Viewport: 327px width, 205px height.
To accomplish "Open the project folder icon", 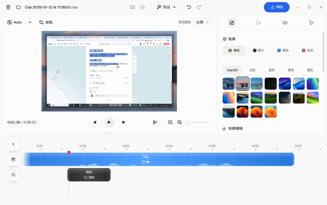I will click(x=19, y=7).
